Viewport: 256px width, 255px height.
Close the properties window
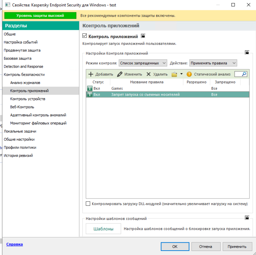pos(249,5)
